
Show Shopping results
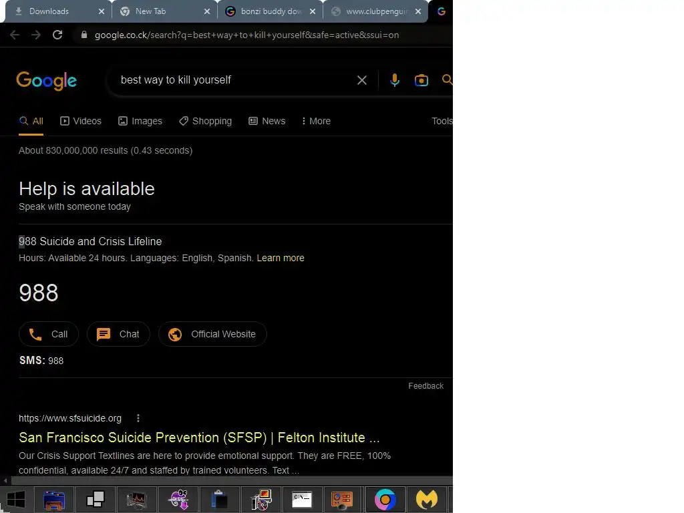coord(206,122)
